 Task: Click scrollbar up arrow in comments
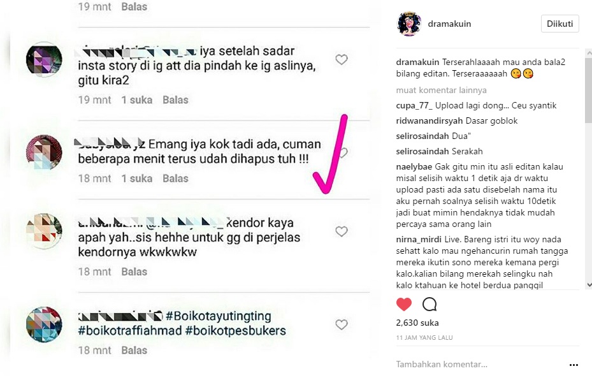coord(589,54)
